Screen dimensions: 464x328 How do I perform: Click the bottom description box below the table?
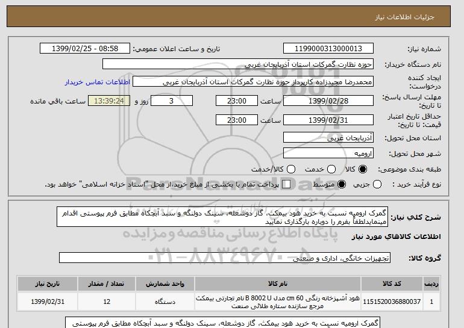point(222,323)
